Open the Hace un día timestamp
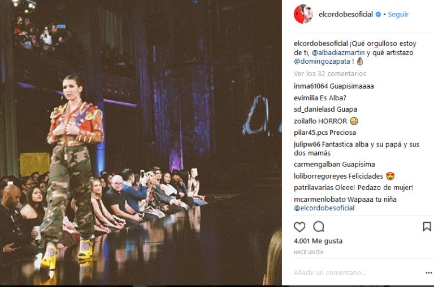 (x=309, y=252)
